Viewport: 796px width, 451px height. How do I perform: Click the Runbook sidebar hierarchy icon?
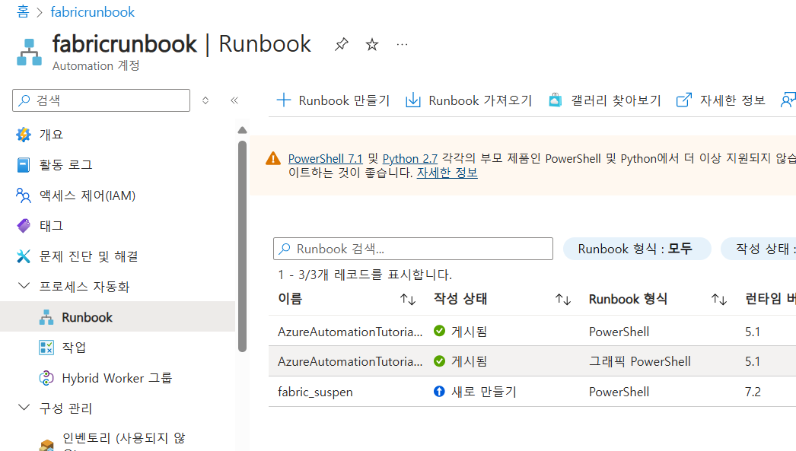click(46, 317)
